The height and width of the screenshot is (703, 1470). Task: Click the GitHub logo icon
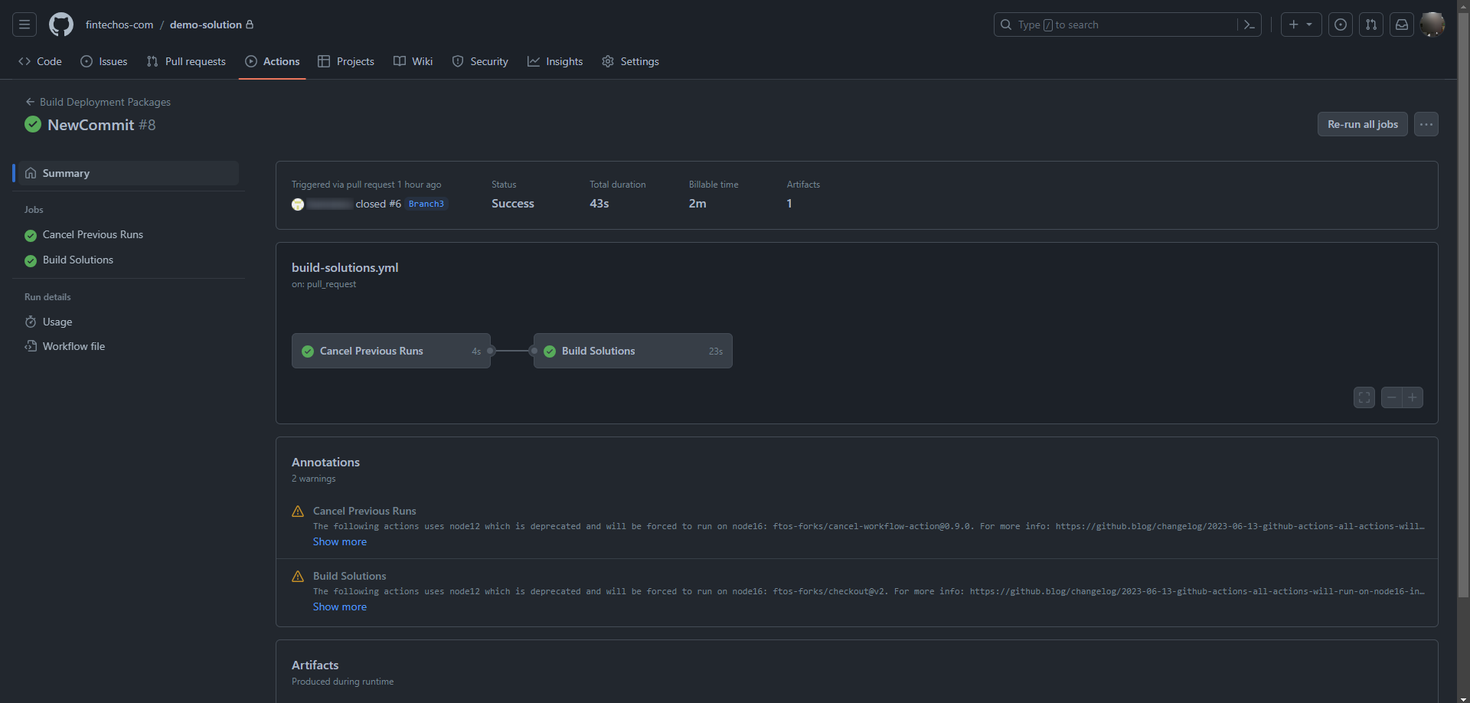[61, 25]
